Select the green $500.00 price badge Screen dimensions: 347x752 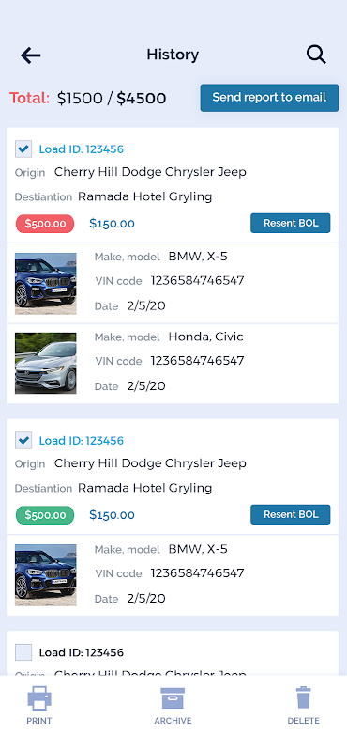(x=45, y=515)
